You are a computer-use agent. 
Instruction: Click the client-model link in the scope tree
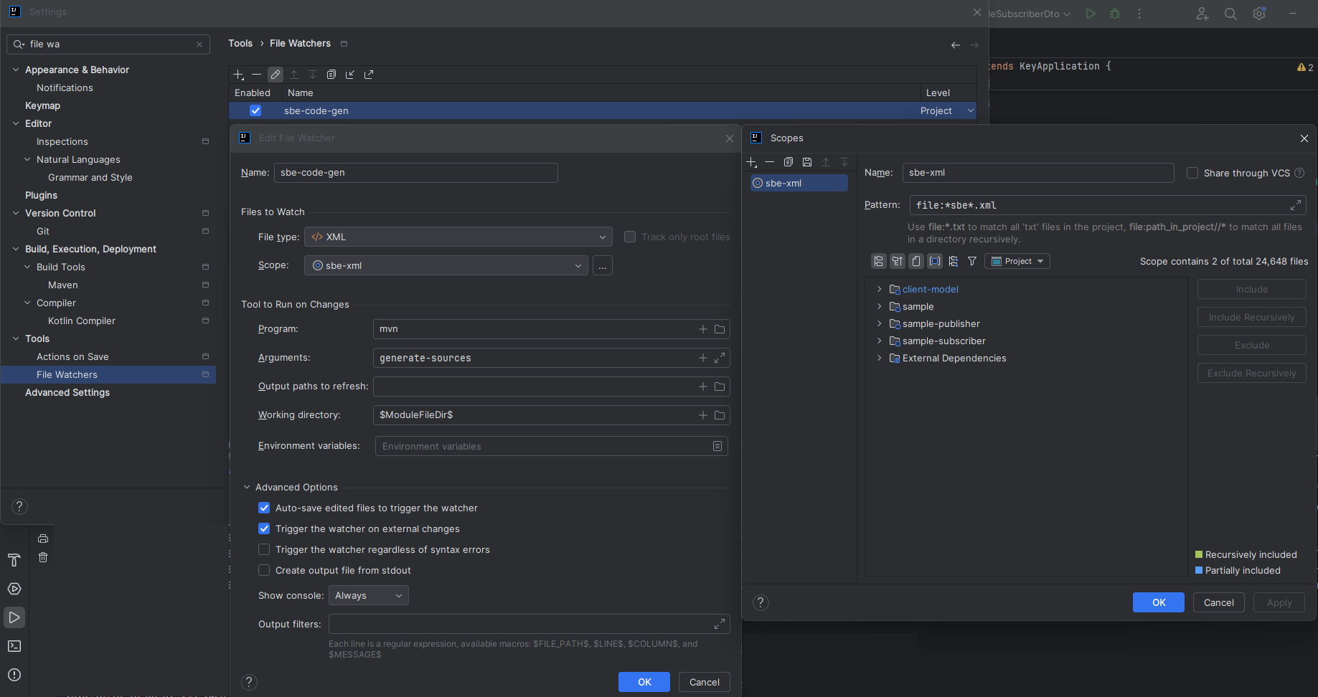(930, 289)
